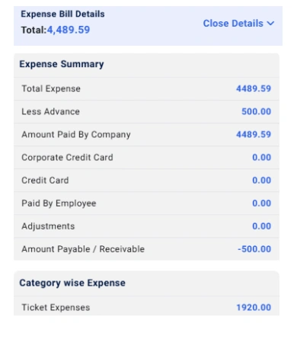Click Amount Paid By Company value 4489.59

click(254, 134)
